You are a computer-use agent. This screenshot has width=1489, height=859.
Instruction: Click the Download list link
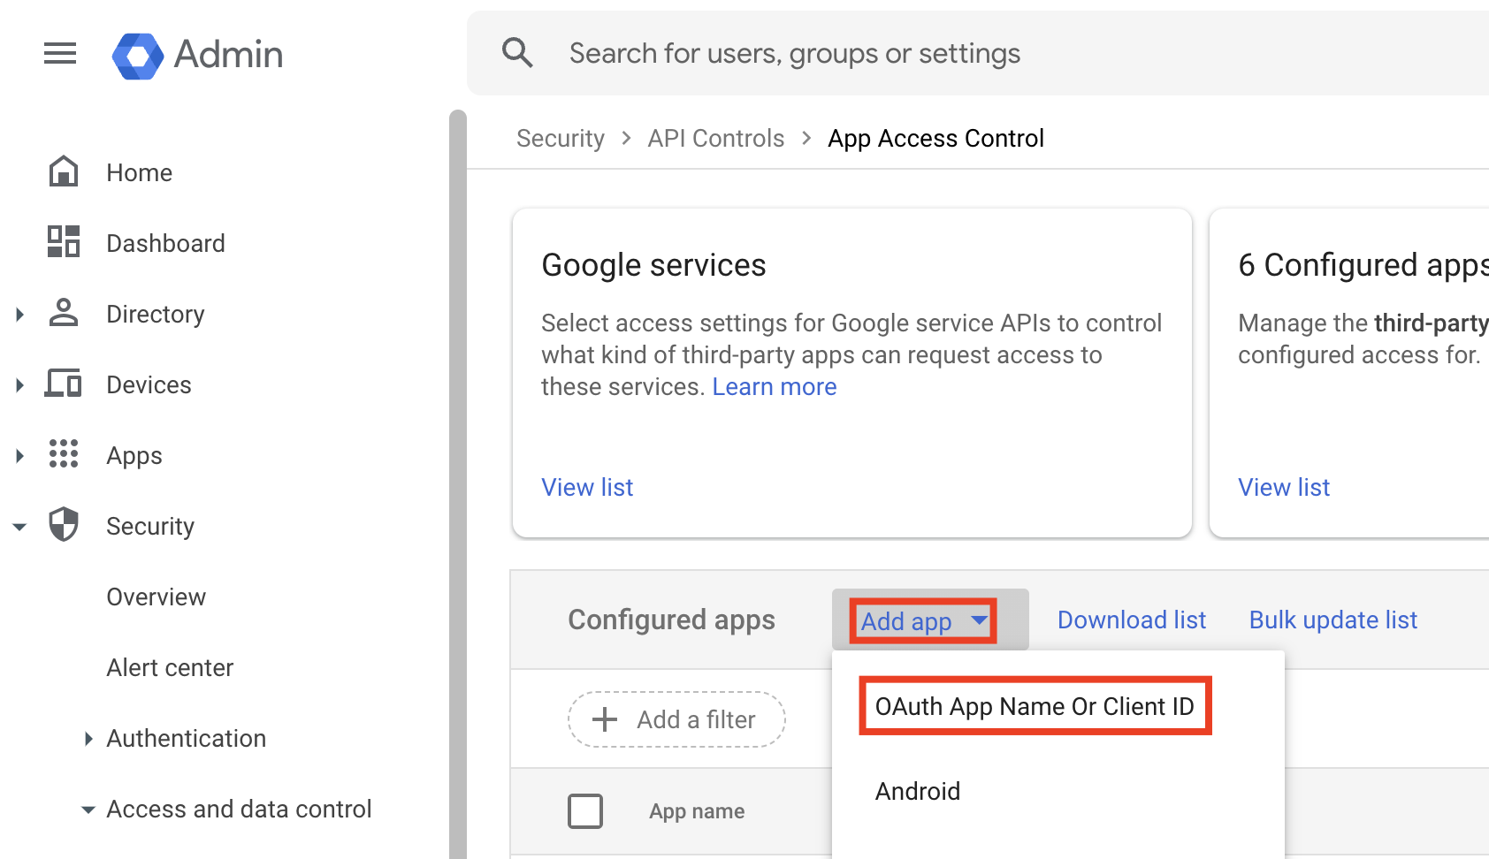click(x=1131, y=620)
